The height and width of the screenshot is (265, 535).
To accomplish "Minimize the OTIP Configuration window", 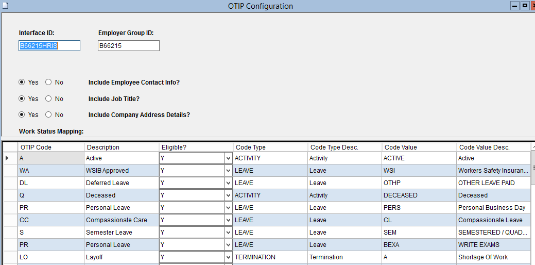I will (514, 6).
